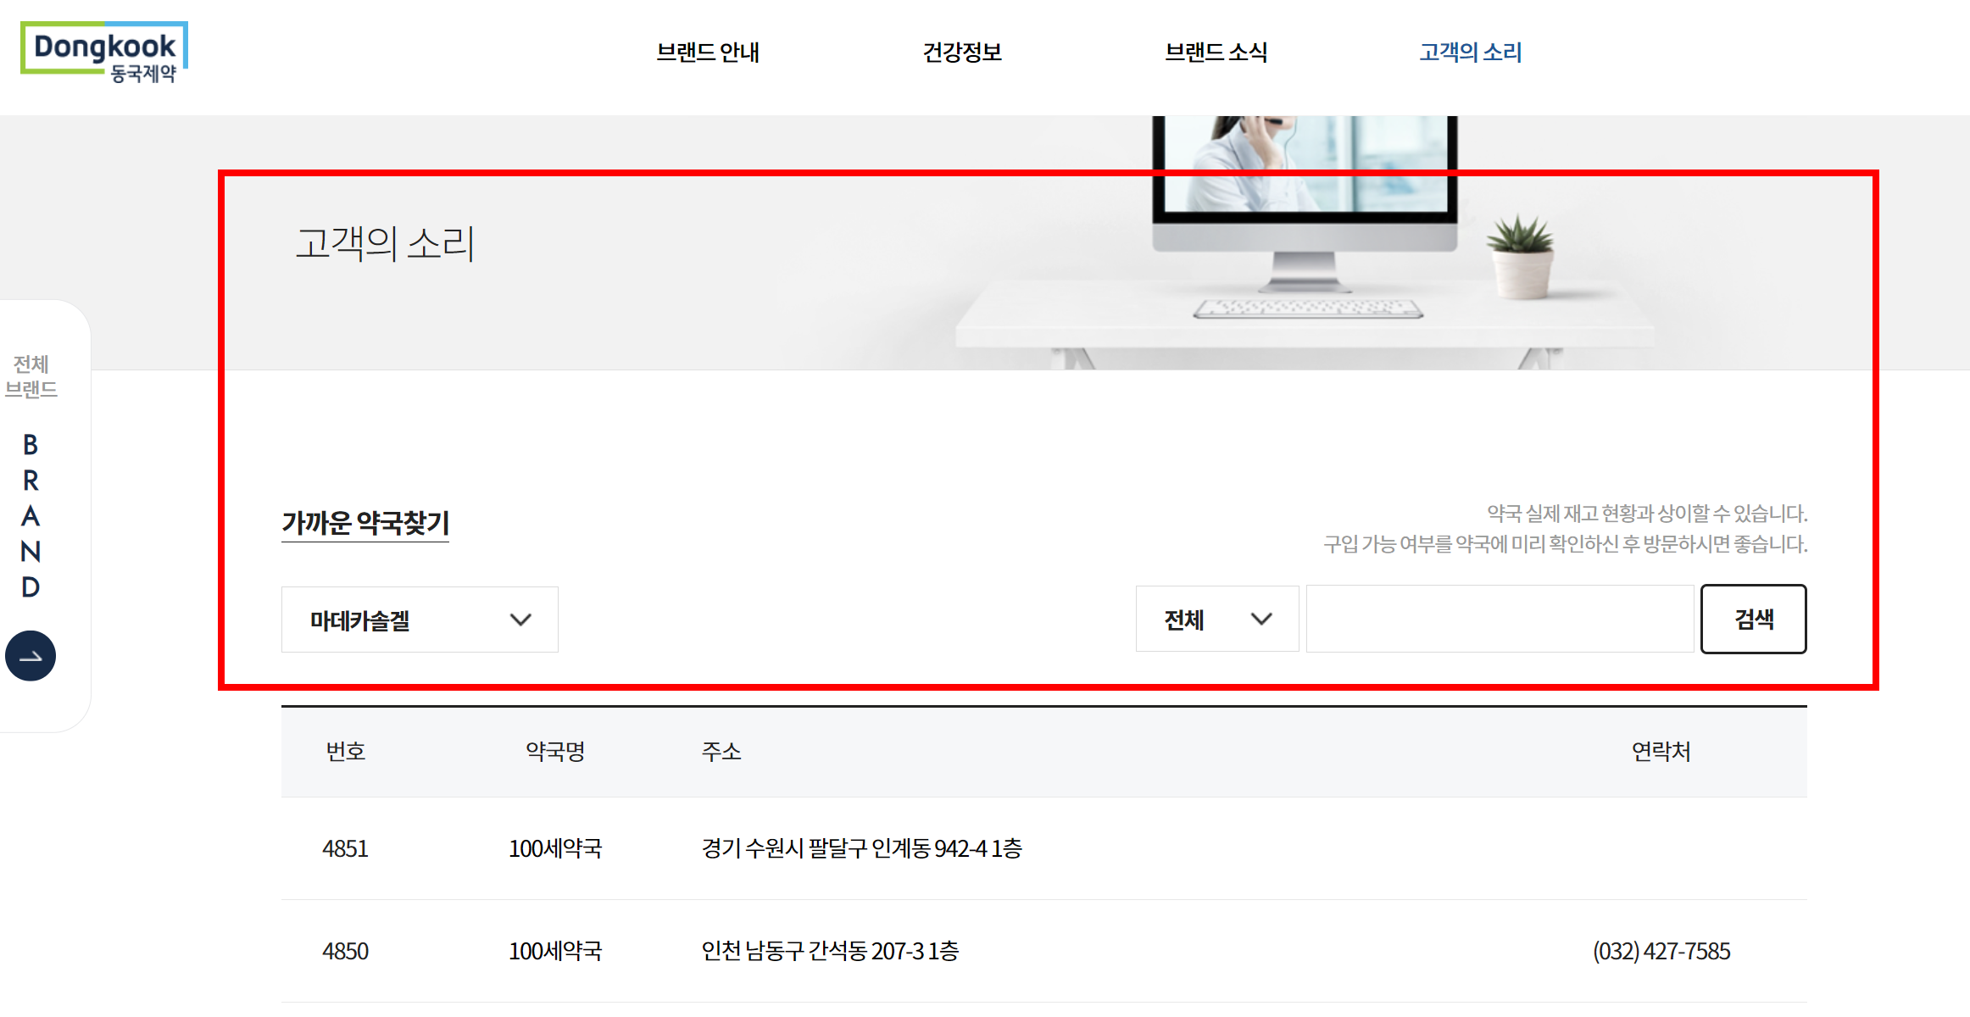Click chevron arrow in 전체 dropdown
Screen dimensions: 1970x1017
click(x=1261, y=620)
